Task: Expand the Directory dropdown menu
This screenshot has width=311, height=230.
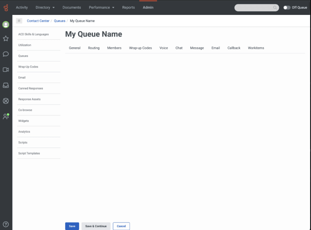Action: pyautogui.click(x=45, y=7)
